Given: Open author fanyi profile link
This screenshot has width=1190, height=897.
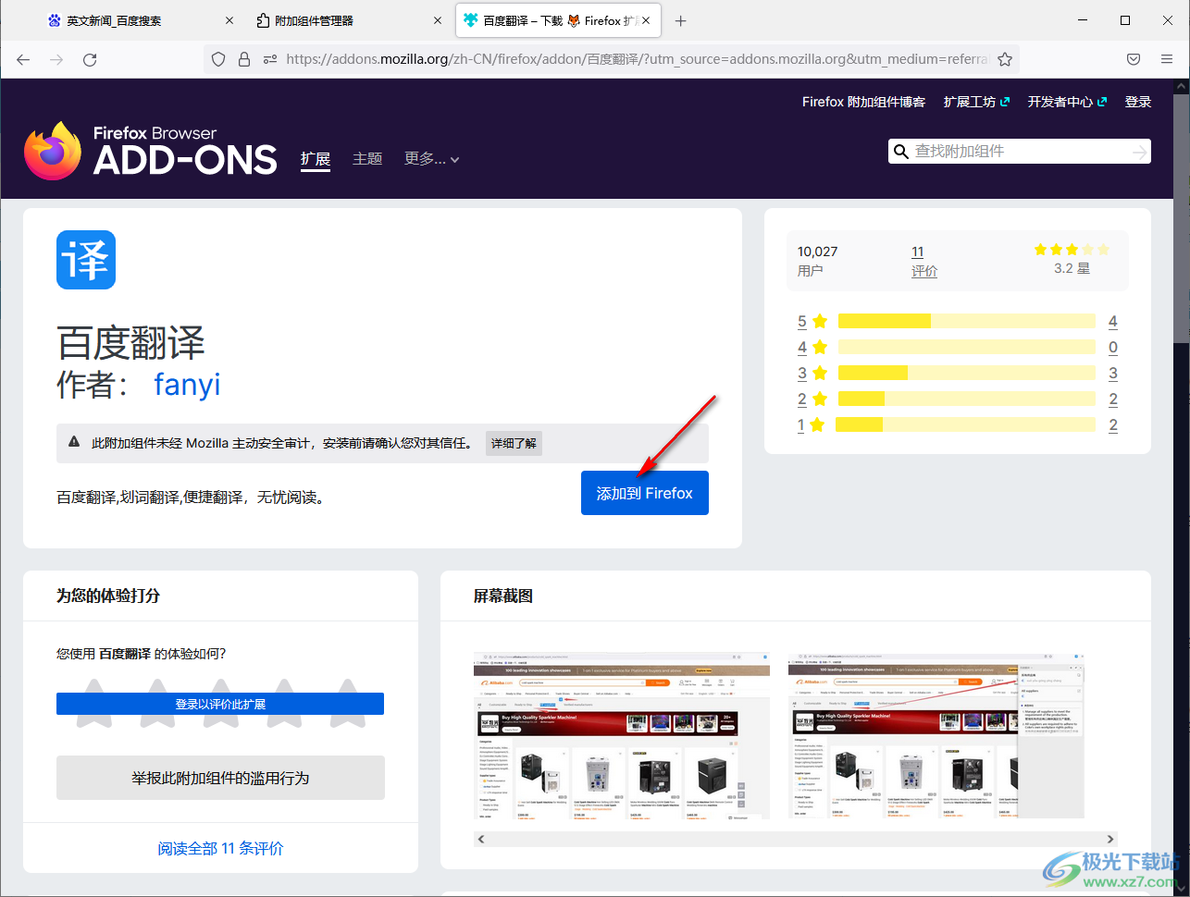Looking at the screenshot, I should 187,384.
